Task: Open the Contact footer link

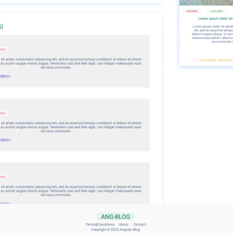Action: (139, 224)
